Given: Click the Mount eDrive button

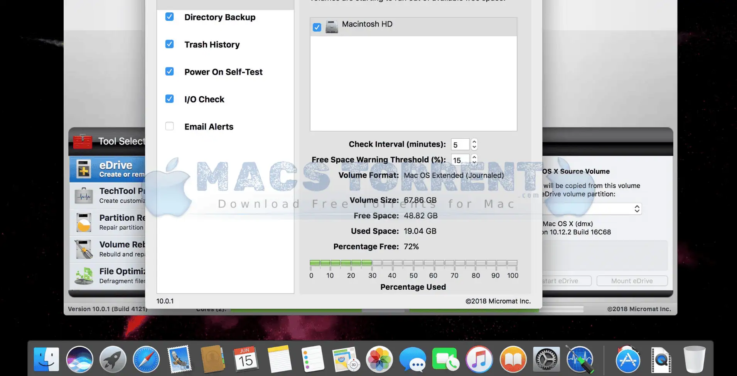Looking at the screenshot, I should (632, 281).
